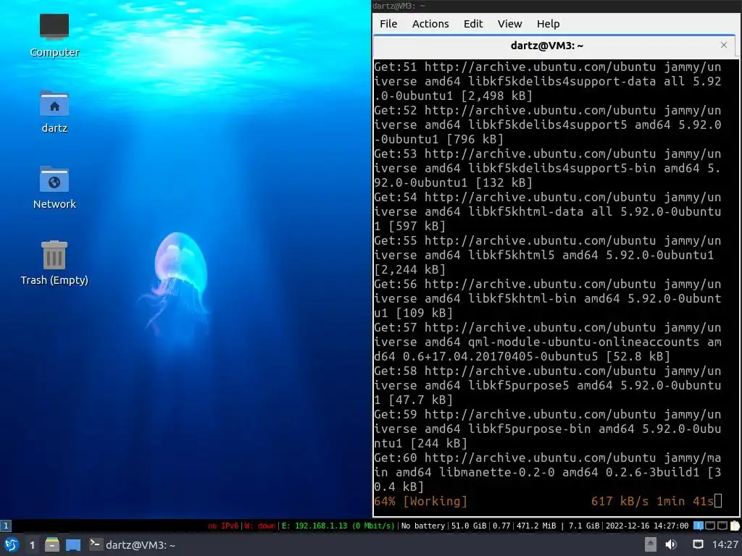Click the terminal cursor block
This screenshot has width=742, height=556.
tap(718, 501)
